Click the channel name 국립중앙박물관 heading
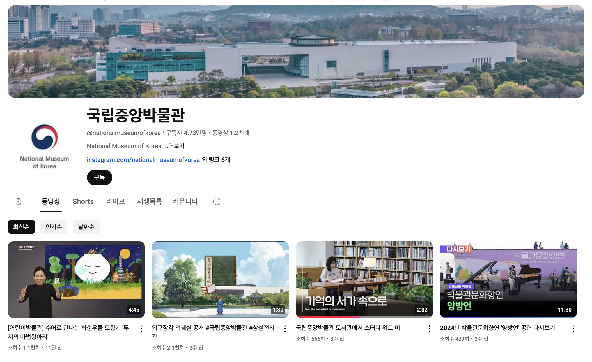Screen dimensions: 592x362 click(x=136, y=115)
